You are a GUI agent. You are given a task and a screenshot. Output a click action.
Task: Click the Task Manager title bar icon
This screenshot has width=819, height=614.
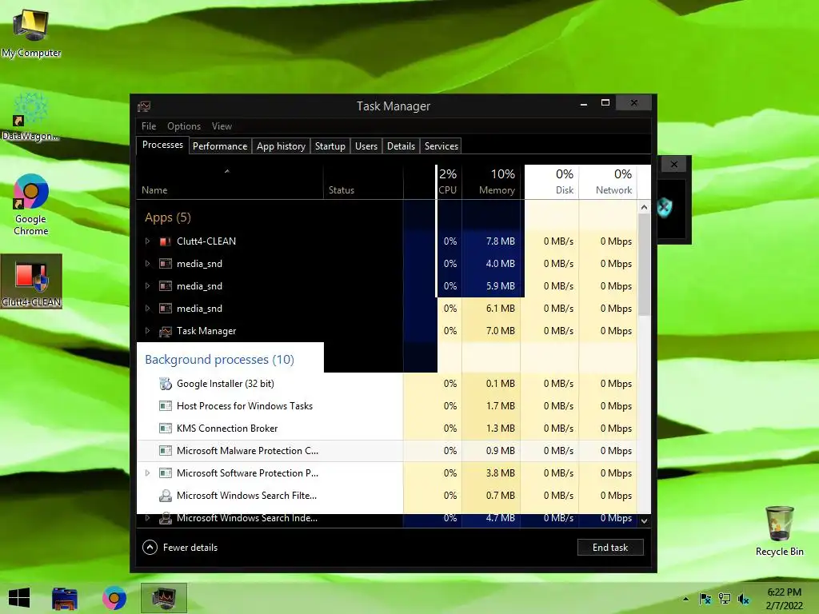(x=144, y=106)
